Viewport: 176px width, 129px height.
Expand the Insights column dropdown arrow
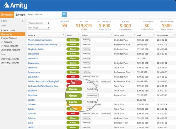click(111, 35)
